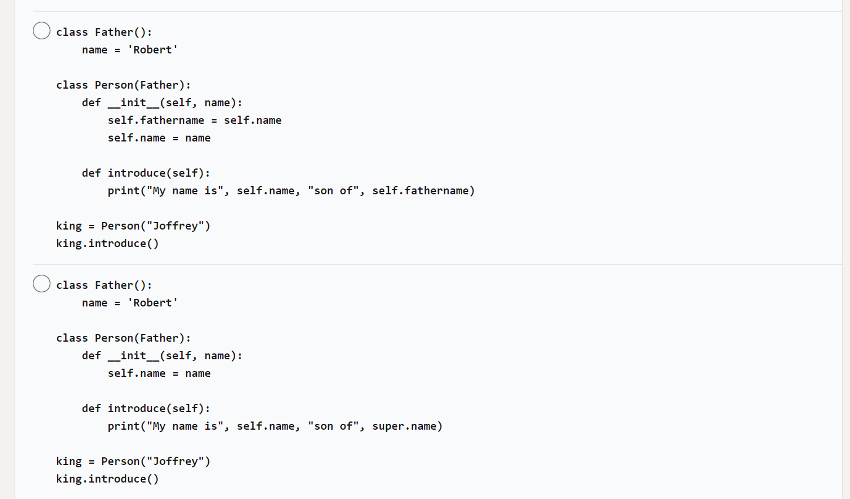Click 'king = Person("Joffrey")' in second option

tap(133, 461)
